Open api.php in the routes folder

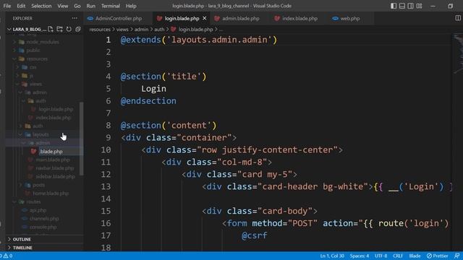point(38,210)
